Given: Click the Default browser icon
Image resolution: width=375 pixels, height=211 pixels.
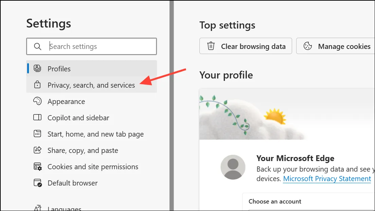Looking at the screenshot, I should tap(38, 183).
